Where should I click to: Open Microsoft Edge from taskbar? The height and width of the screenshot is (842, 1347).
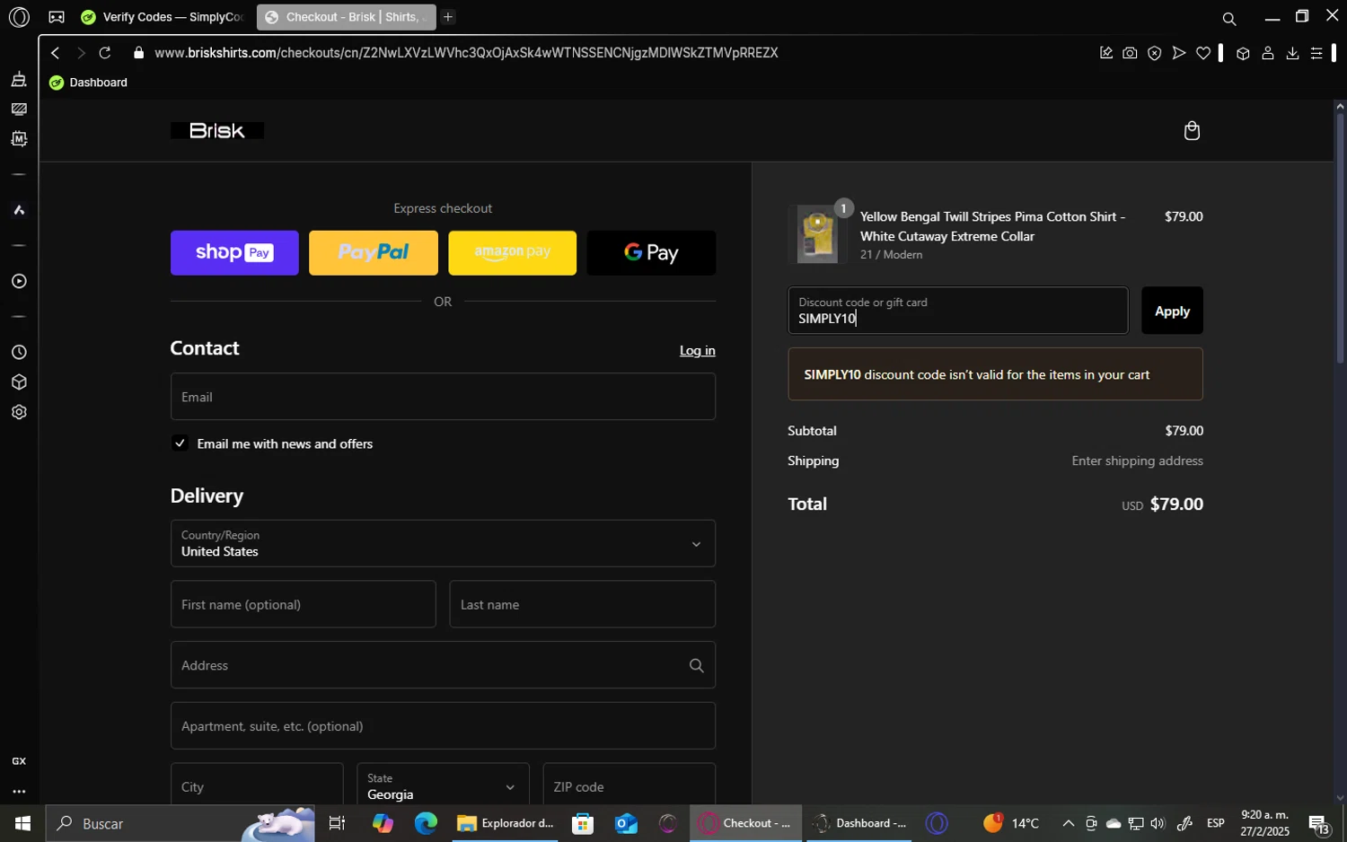pos(426,823)
